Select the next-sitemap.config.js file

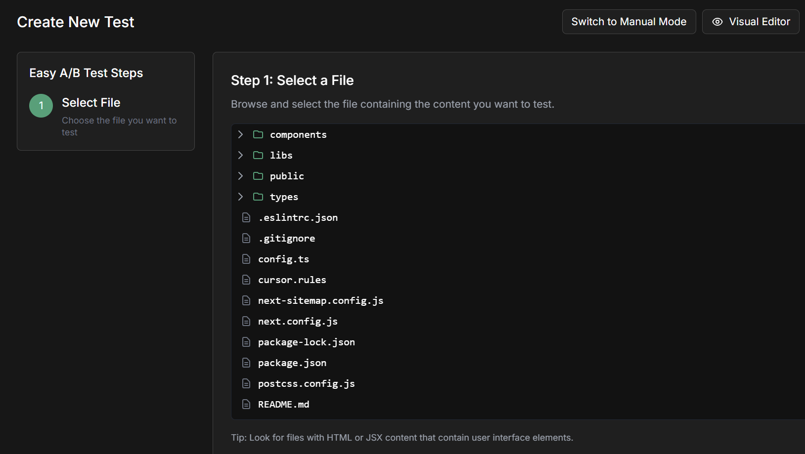(320, 300)
